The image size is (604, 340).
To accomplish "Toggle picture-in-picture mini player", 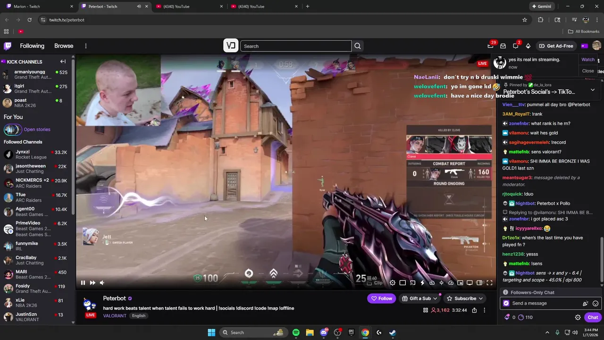I will pyautogui.click(x=460, y=283).
